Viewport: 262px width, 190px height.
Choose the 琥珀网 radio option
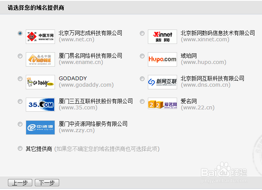[x=142, y=56]
